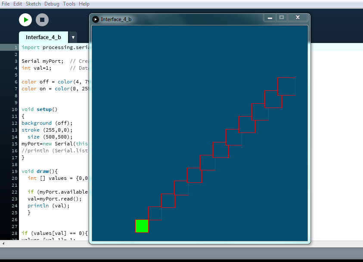
Task: Click 'background (off);' on line 12
Action: (47, 123)
